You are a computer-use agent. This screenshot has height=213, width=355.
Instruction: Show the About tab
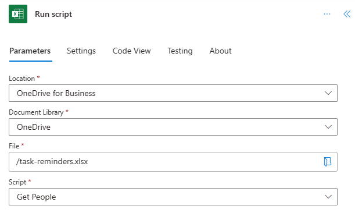[220, 51]
